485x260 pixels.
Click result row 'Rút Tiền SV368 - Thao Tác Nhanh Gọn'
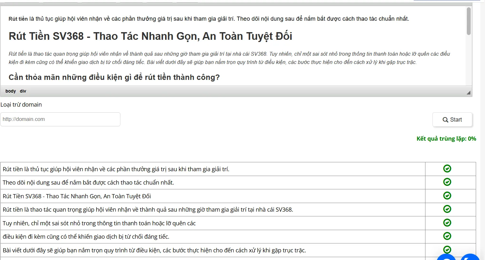click(x=213, y=196)
